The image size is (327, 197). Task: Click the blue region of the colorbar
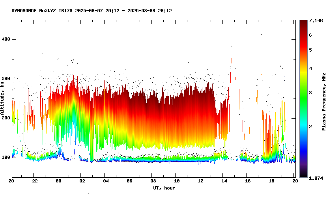click(x=303, y=146)
